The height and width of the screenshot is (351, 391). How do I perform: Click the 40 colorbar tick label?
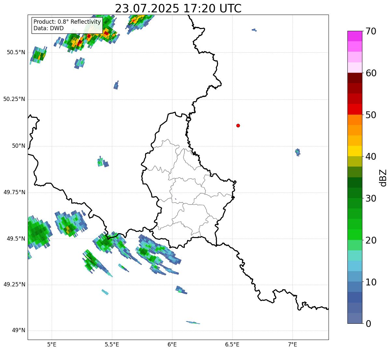pyautogui.click(x=371, y=157)
